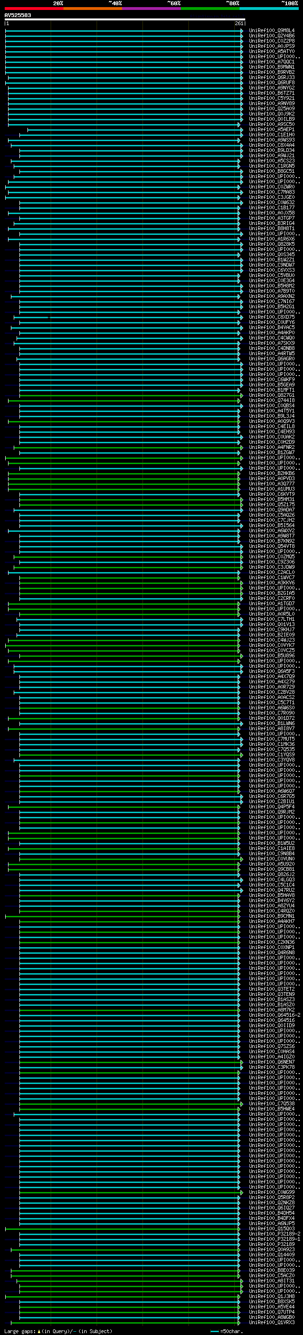Click the alignment bar for UniRef100_Q2V4B6
This screenshot has height=1335, width=303.
(x=125, y=36)
